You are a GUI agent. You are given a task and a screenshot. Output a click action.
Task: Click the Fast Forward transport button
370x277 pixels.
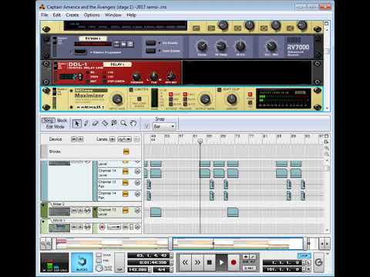click(197, 262)
